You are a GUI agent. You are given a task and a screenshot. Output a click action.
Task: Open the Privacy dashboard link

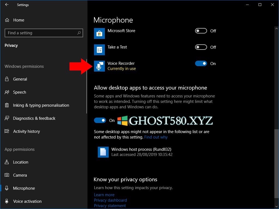[x=110, y=200]
